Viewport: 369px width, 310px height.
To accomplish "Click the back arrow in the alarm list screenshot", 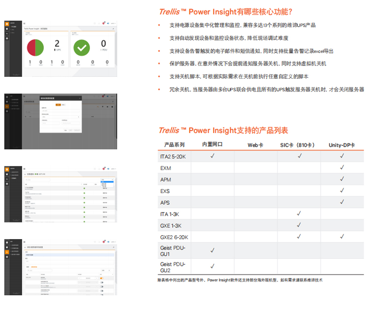I will pos(25,174).
